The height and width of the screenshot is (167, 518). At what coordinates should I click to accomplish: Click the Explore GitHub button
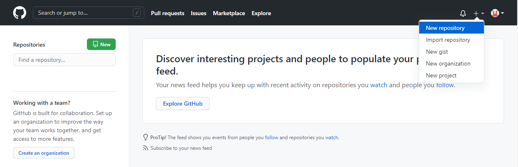(183, 104)
